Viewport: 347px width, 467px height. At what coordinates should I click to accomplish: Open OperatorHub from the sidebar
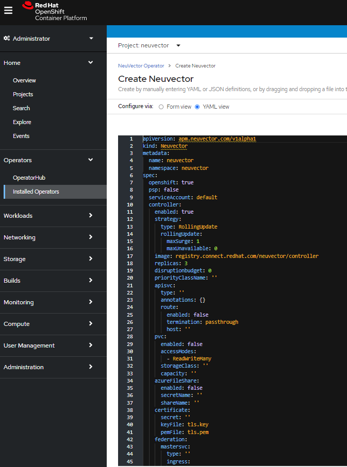click(29, 178)
